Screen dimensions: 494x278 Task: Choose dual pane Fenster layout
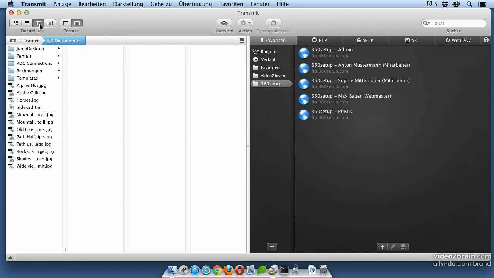click(x=77, y=23)
